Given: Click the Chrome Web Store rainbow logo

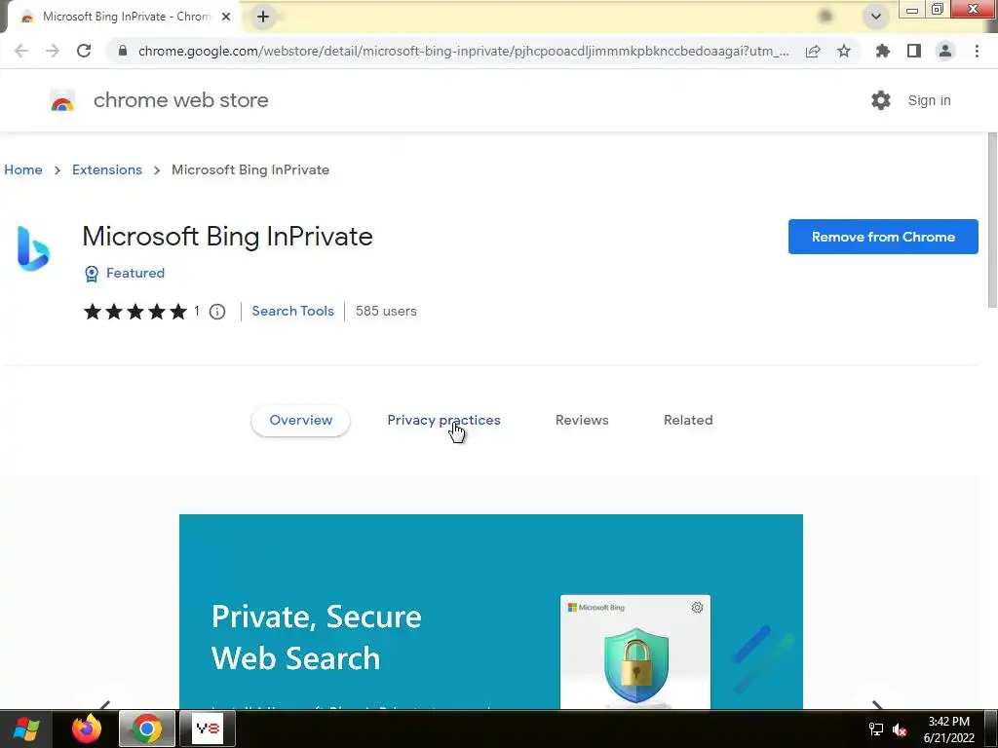Looking at the screenshot, I should pyautogui.click(x=62, y=100).
